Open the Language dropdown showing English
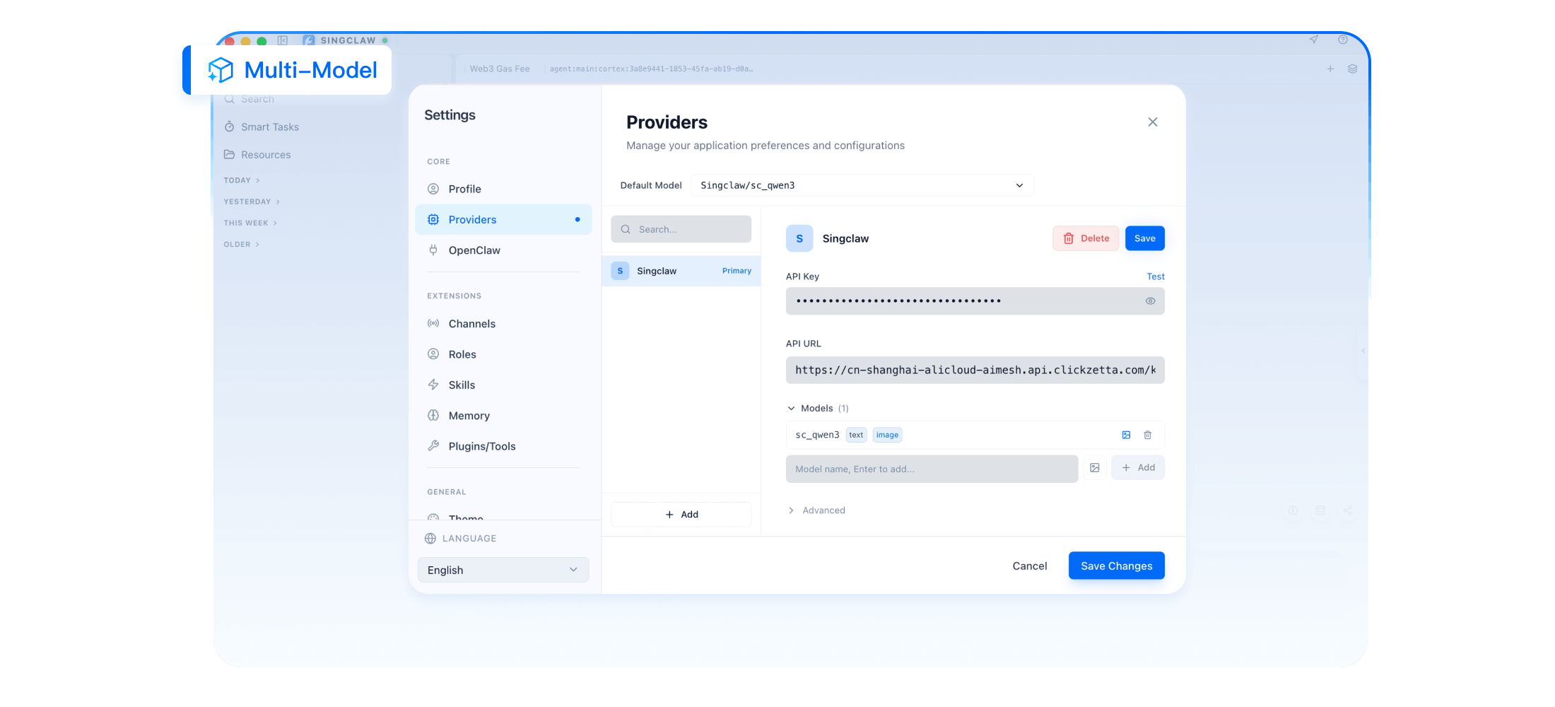Screen dimensions: 1555x707 click(503, 570)
